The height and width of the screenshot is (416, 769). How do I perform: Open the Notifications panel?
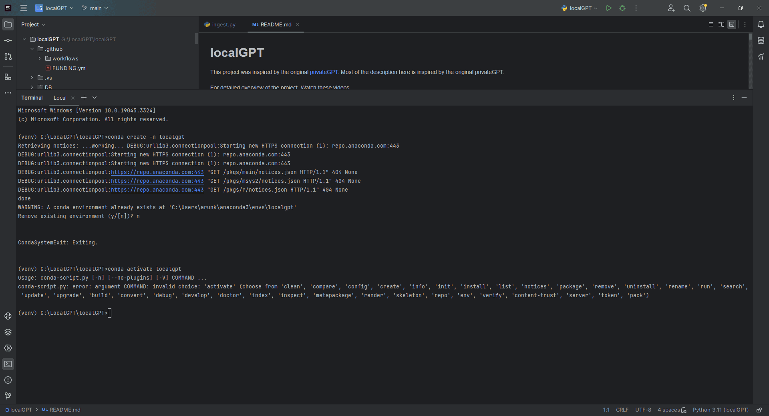tap(761, 24)
